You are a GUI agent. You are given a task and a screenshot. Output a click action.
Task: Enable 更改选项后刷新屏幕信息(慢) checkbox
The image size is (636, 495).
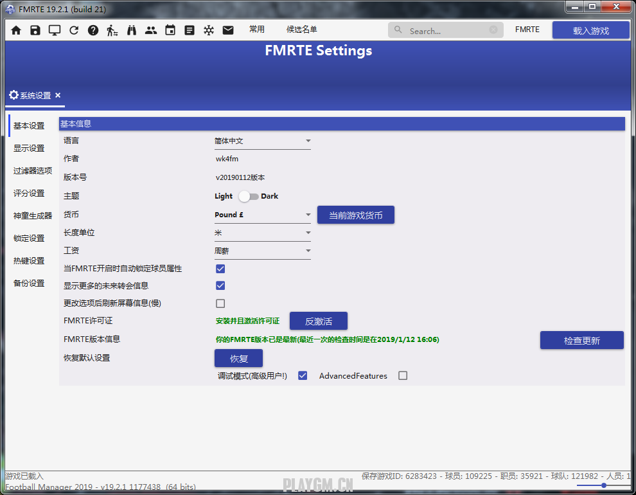[220, 303]
